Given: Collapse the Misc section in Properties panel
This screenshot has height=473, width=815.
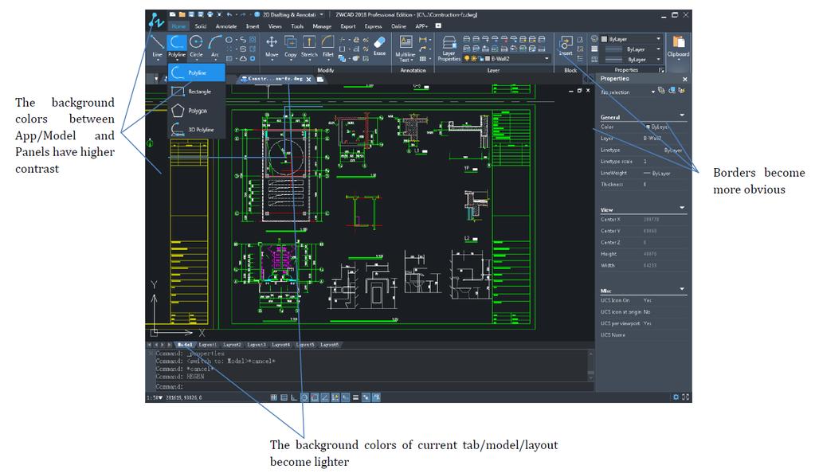Looking at the screenshot, I should [x=682, y=289].
